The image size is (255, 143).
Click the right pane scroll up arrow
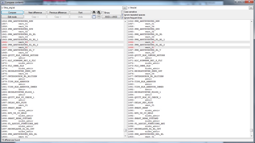pos(252,21)
